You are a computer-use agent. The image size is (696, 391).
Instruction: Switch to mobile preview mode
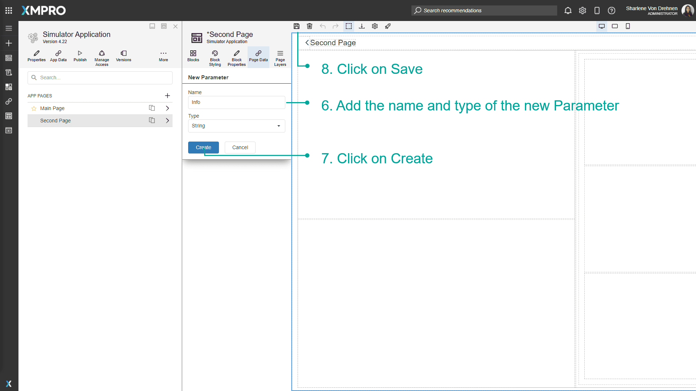tap(627, 26)
